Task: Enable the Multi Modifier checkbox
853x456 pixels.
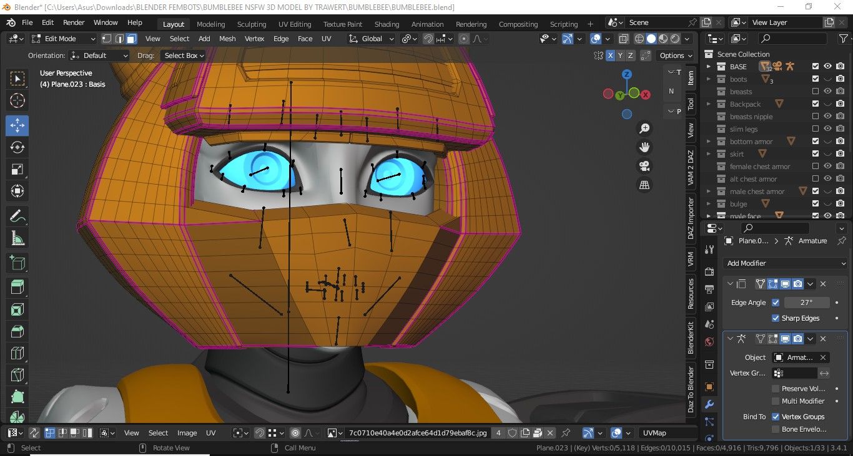Action: point(776,401)
